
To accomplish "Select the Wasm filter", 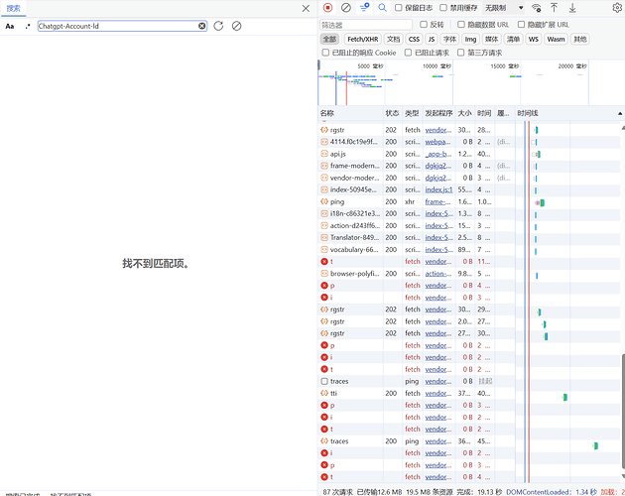I will pyautogui.click(x=556, y=39).
